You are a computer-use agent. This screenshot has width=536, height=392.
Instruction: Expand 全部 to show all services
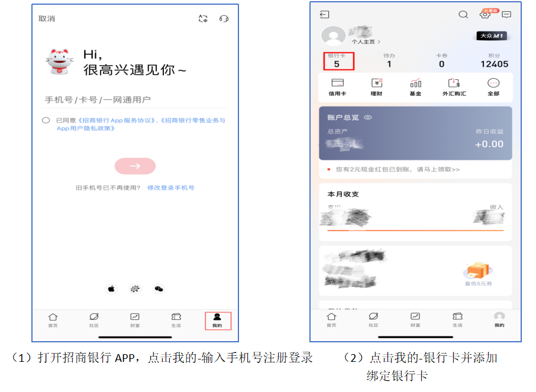click(x=493, y=87)
